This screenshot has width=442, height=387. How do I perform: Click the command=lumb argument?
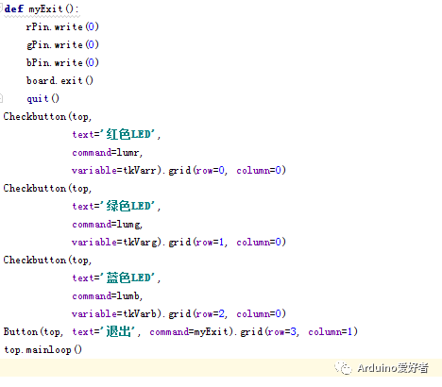pos(106,296)
